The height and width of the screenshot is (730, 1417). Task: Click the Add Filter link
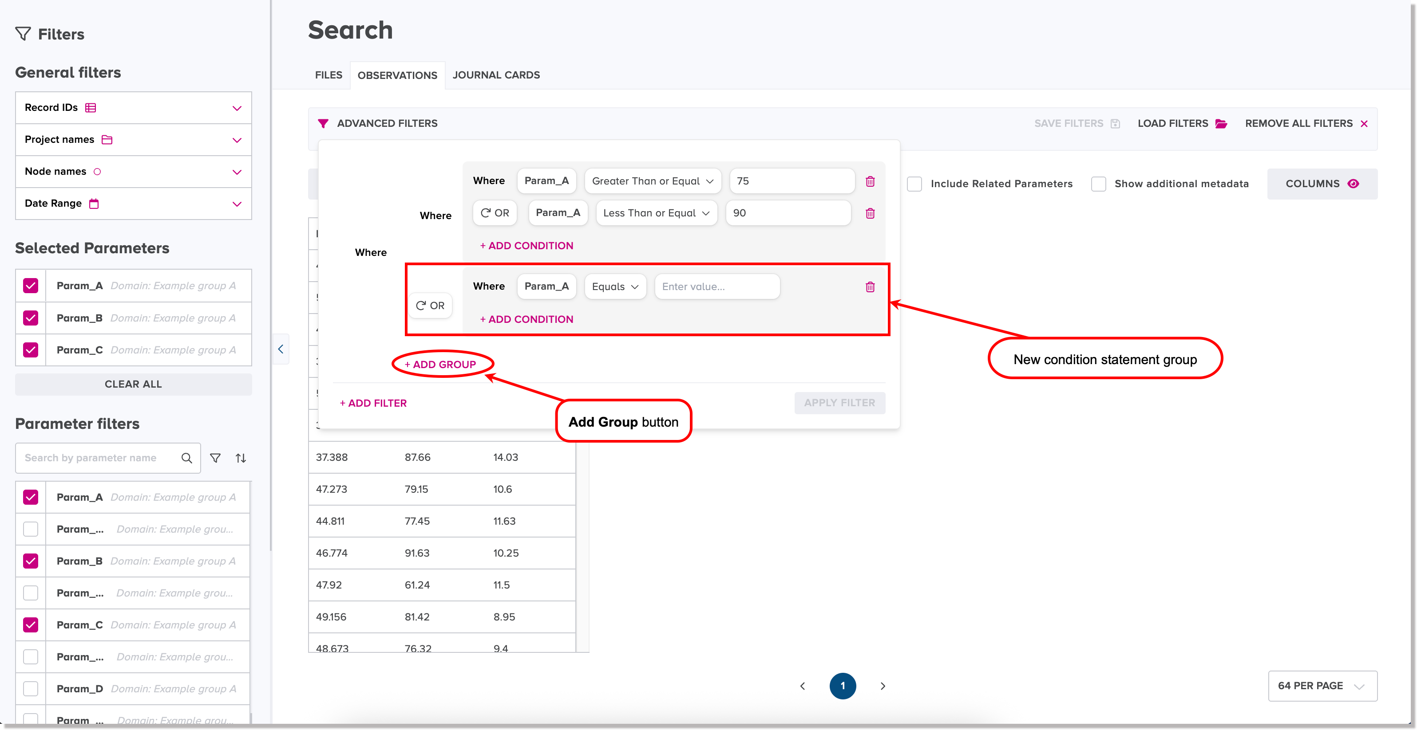point(373,404)
